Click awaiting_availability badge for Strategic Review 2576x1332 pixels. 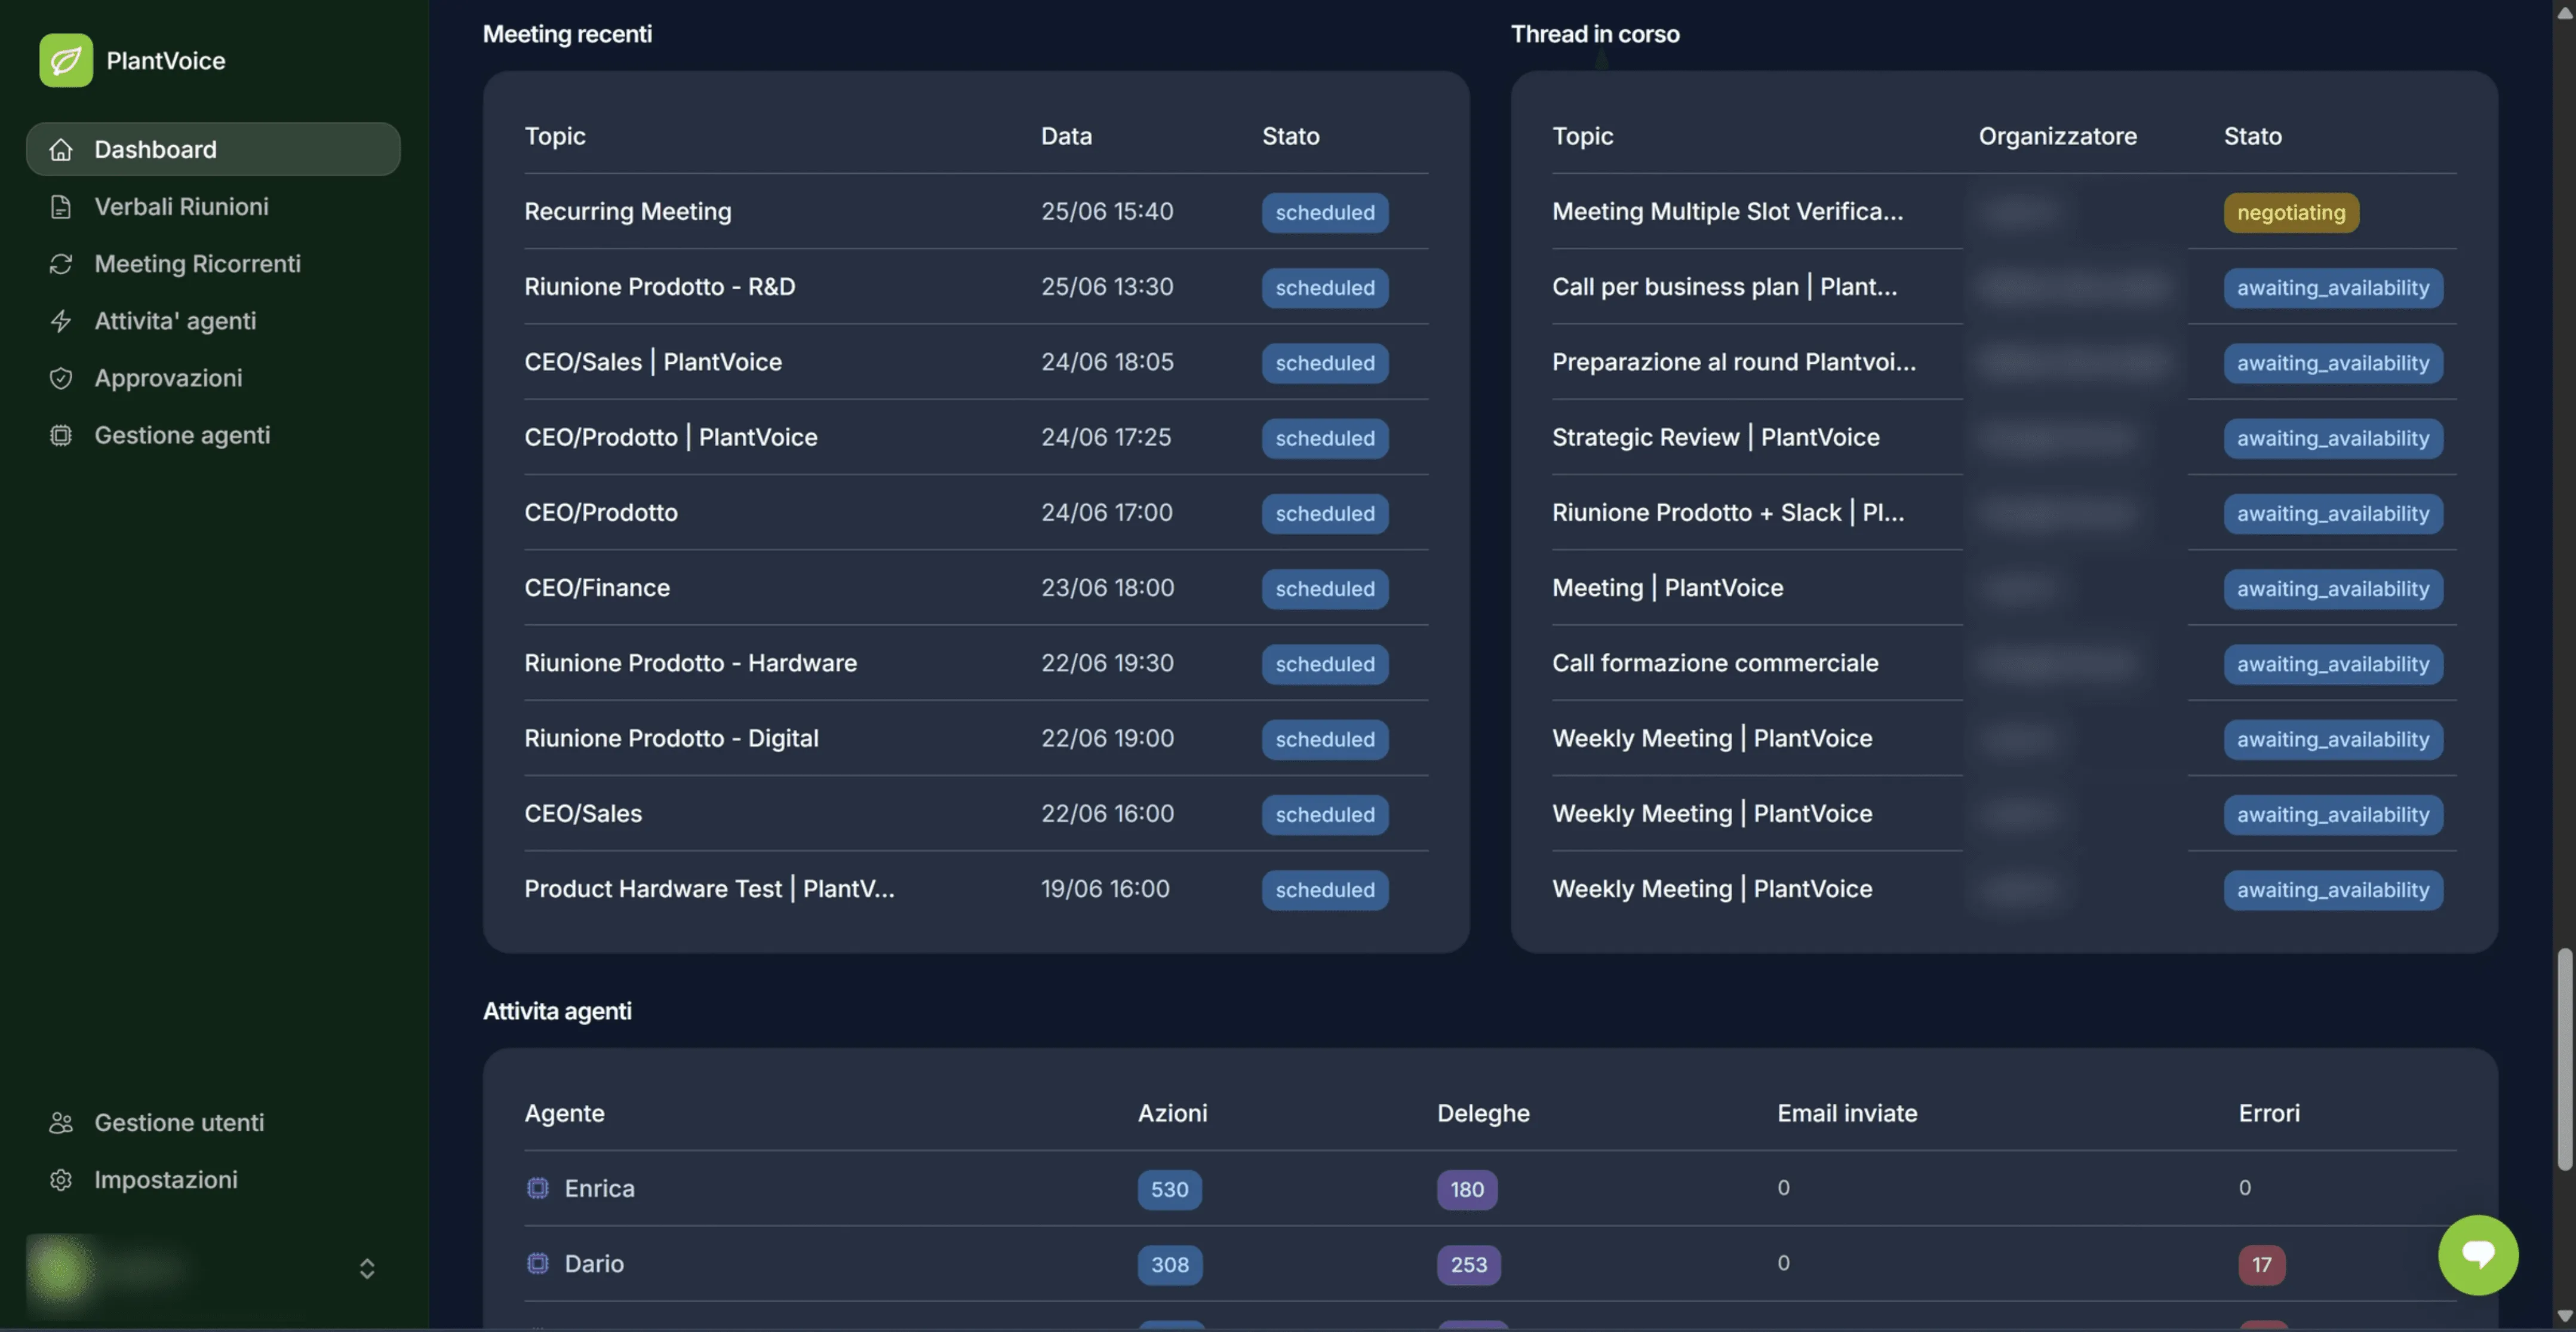(x=2333, y=438)
